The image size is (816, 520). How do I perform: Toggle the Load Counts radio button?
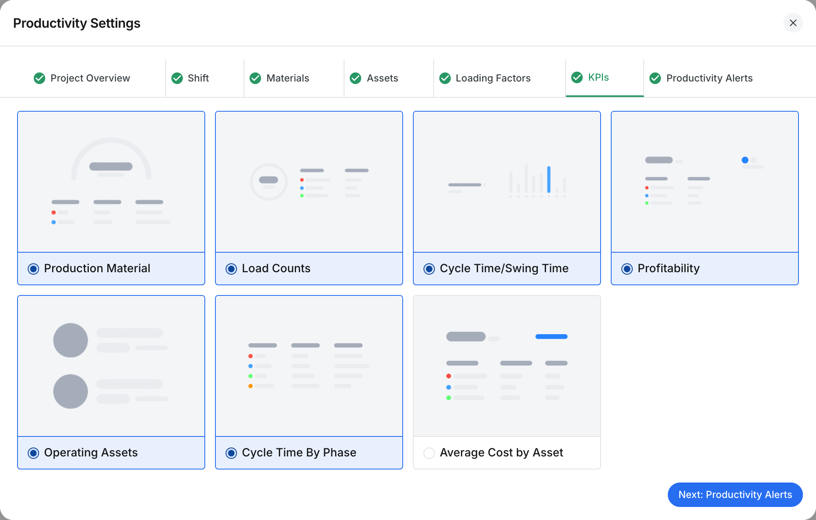click(231, 269)
